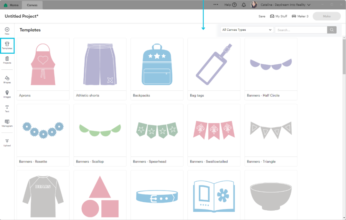
Task: Click the search magnifier button
Action: pyautogui.click(x=332, y=30)
